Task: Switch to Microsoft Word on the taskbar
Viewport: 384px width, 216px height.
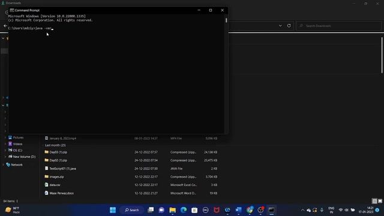Action: 239,210
